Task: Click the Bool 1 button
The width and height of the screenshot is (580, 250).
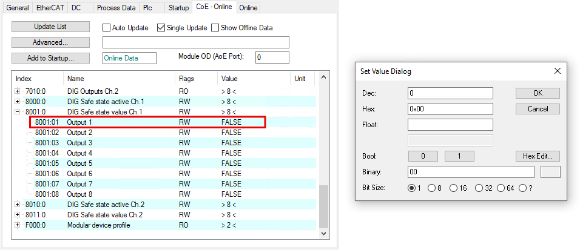Action: 459,156
